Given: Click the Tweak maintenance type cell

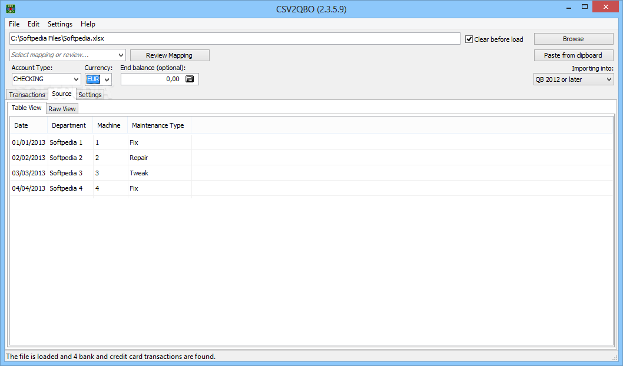Looking at the screenshot, I should (160, 173).
